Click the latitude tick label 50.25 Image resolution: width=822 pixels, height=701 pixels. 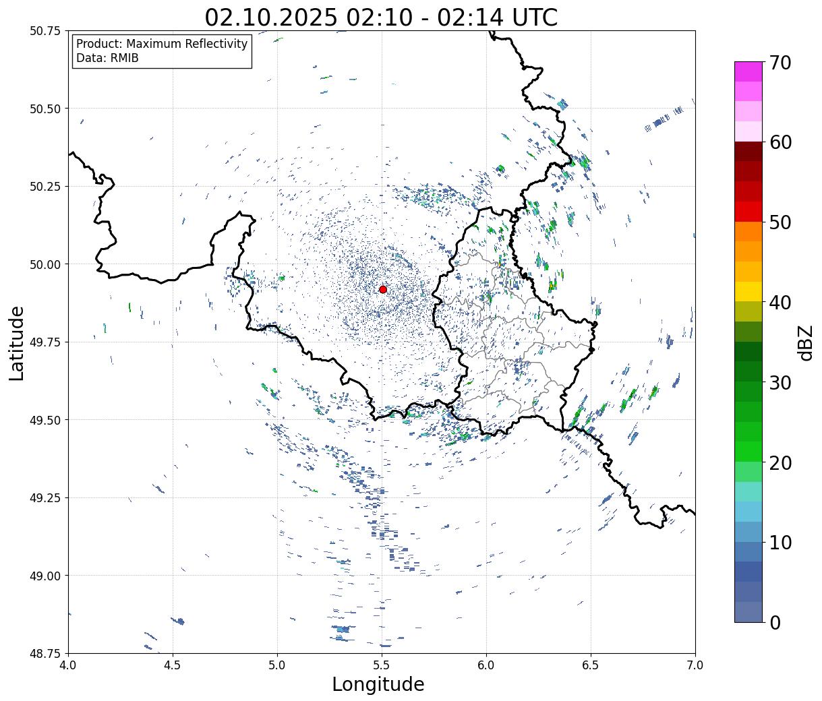point(45,187)
